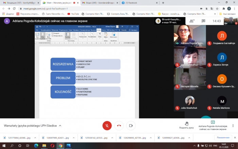The height and width of the screenshot is (149, 238).
Task: Click the Adriana presentation main screen button
Action: (213, 125)
